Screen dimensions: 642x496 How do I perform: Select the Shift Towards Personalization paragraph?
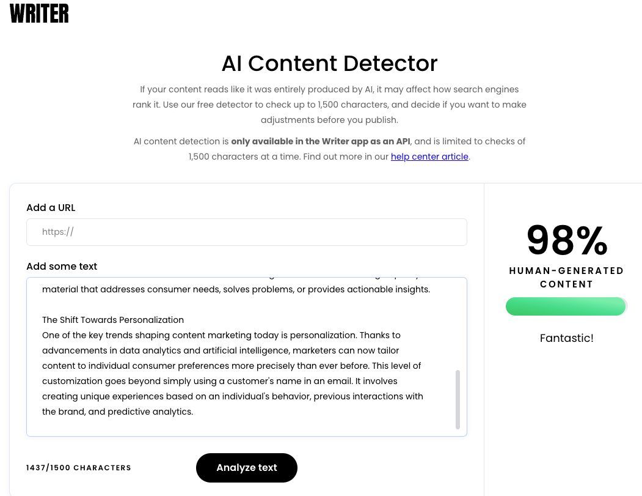232,373
